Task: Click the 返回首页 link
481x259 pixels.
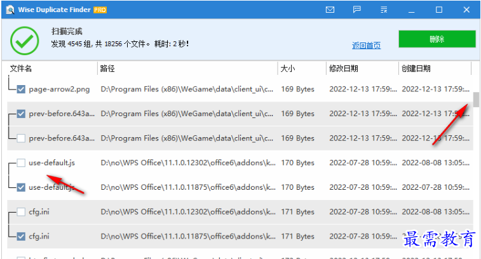Action: [366, 46]
